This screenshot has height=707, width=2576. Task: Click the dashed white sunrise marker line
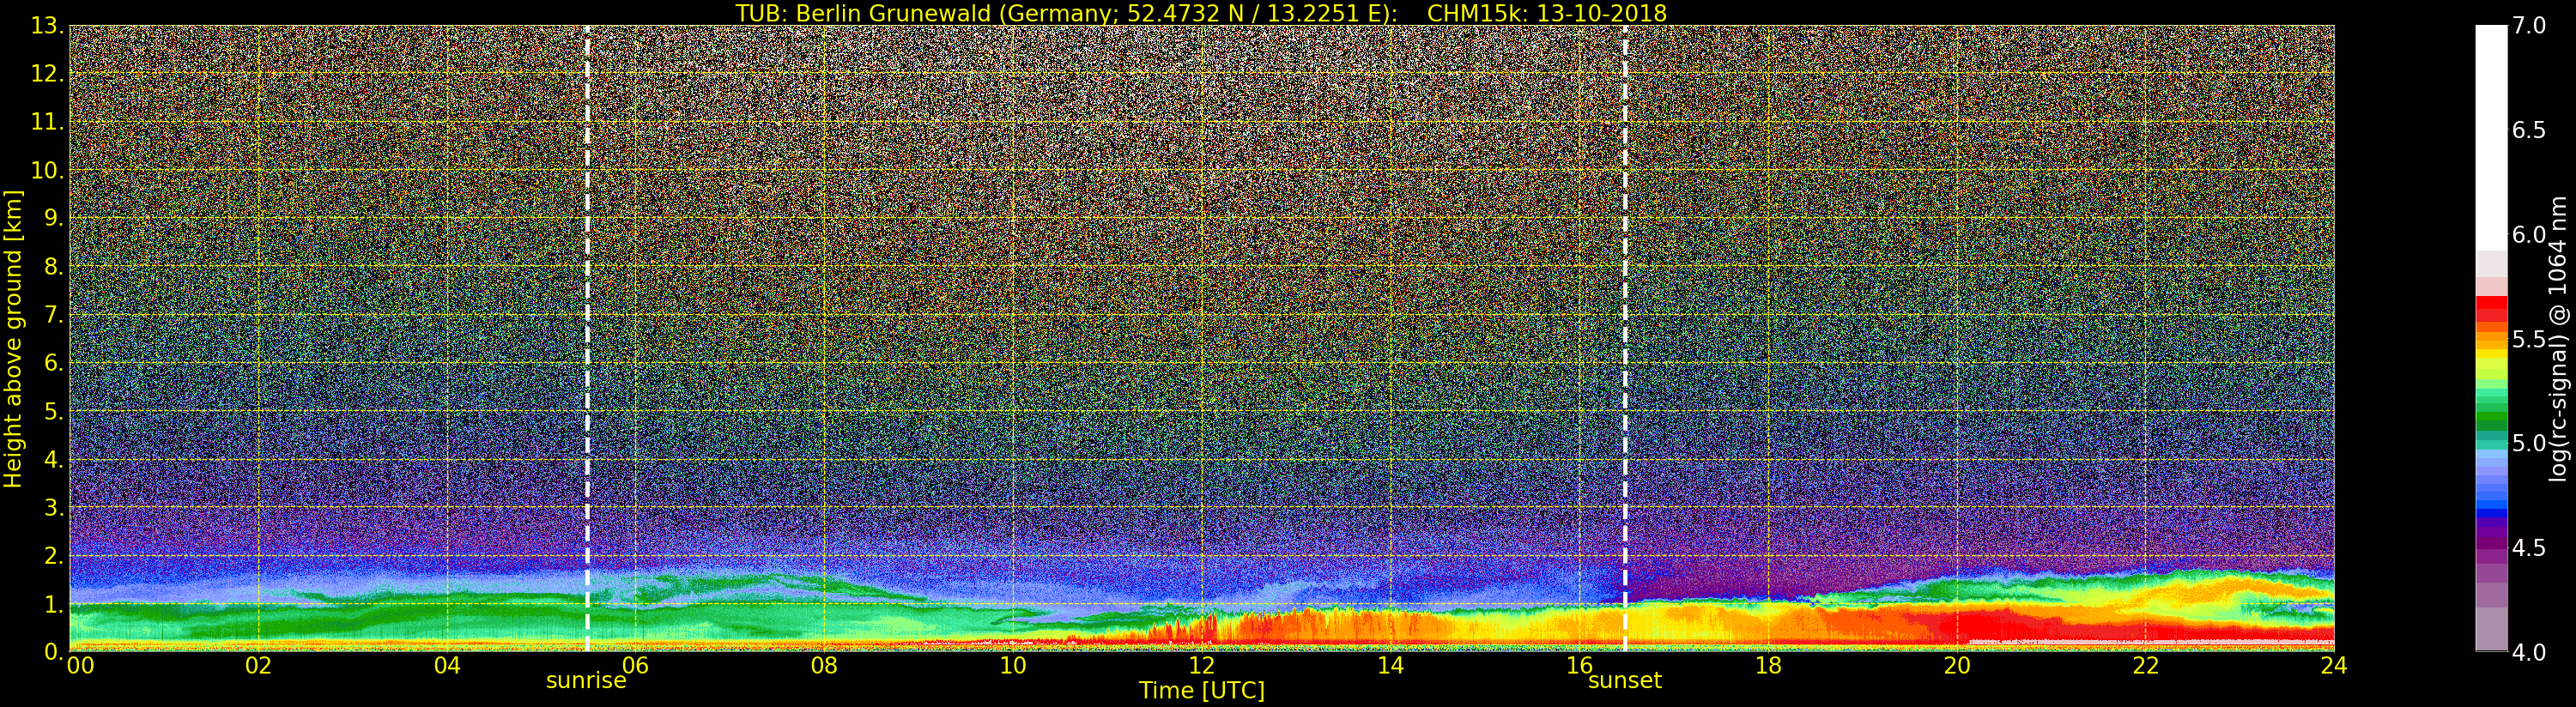coord(587,338)
